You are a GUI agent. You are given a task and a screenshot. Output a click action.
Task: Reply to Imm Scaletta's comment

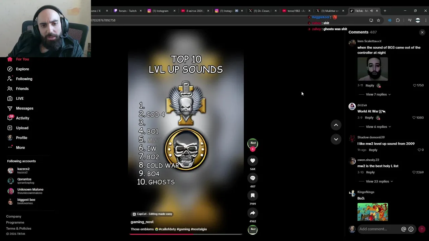pos(370,85)
